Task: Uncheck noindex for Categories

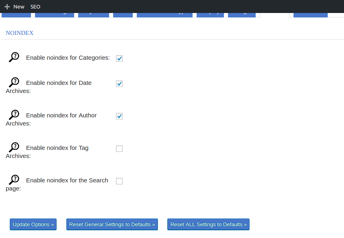Action: coord(119,58)
